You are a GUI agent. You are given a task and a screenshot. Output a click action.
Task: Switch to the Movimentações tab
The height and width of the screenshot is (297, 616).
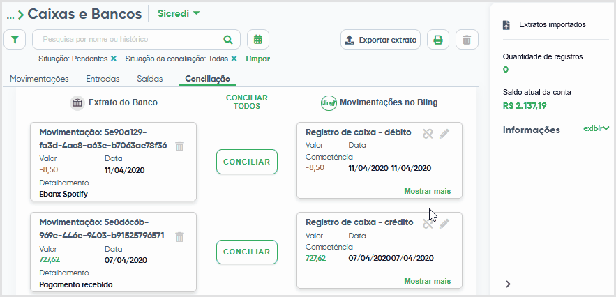[39, 79]
